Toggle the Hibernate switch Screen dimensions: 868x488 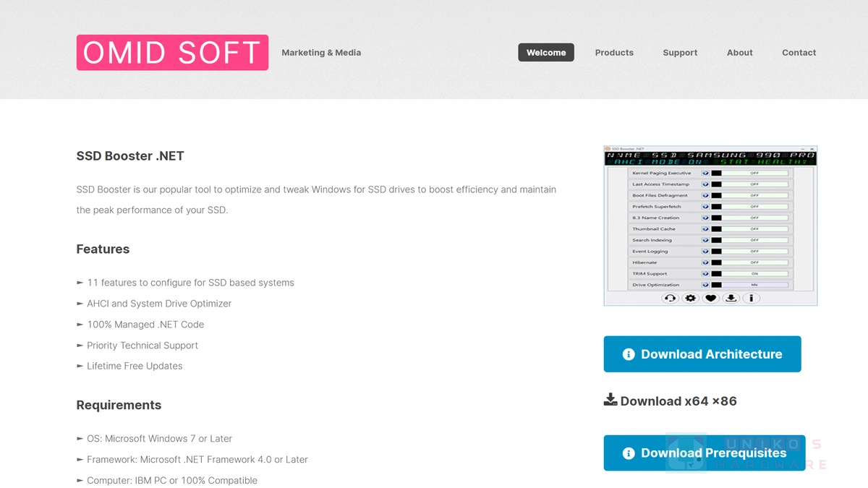750,262
